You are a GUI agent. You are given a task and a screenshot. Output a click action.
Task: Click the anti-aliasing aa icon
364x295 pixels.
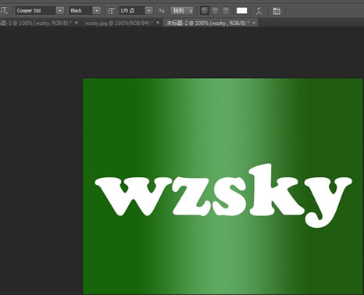(x=162, y=11)
